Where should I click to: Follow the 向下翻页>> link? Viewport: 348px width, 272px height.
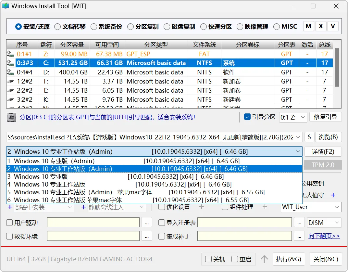[x=324, y=236]
